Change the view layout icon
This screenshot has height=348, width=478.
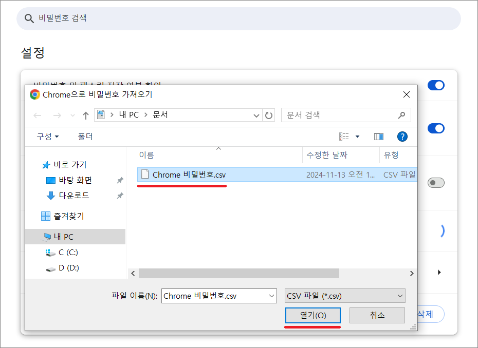tap(344, 137)
